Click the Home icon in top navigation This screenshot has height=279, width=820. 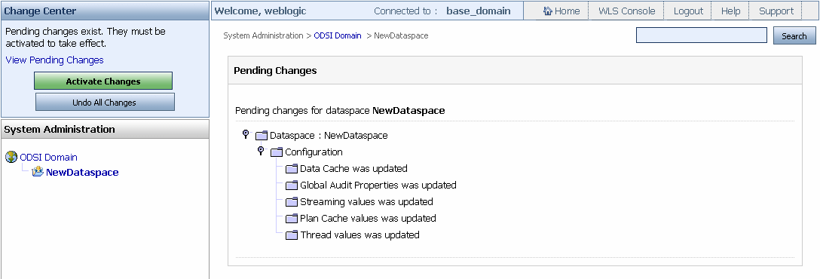pyautogui.click(x=548, y=11)
